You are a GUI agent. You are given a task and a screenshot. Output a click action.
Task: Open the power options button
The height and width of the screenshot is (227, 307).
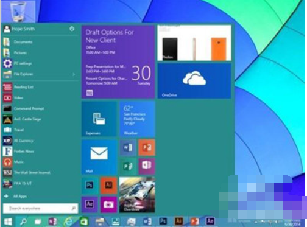coord(72,29)
